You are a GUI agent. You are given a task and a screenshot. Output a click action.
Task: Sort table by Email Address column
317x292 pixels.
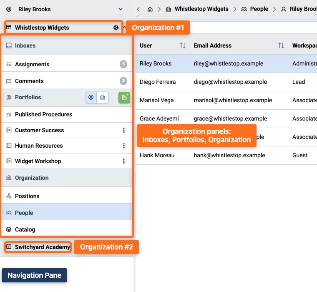point(281,45)
